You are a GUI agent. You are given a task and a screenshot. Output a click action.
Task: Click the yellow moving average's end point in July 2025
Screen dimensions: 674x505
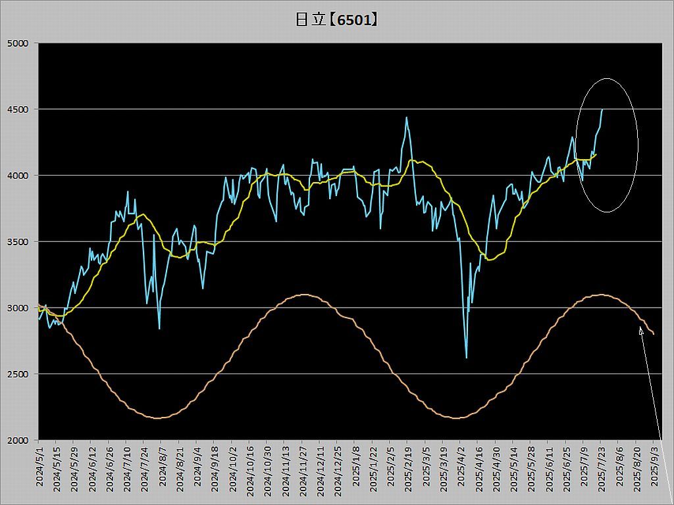596,155
